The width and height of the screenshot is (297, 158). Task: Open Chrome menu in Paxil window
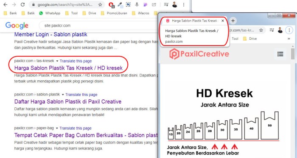(289, 30)
